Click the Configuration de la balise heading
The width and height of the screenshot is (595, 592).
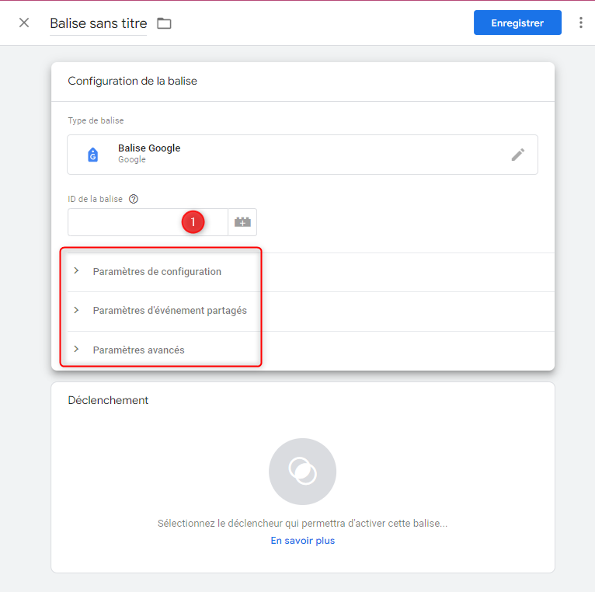[132, 81]
